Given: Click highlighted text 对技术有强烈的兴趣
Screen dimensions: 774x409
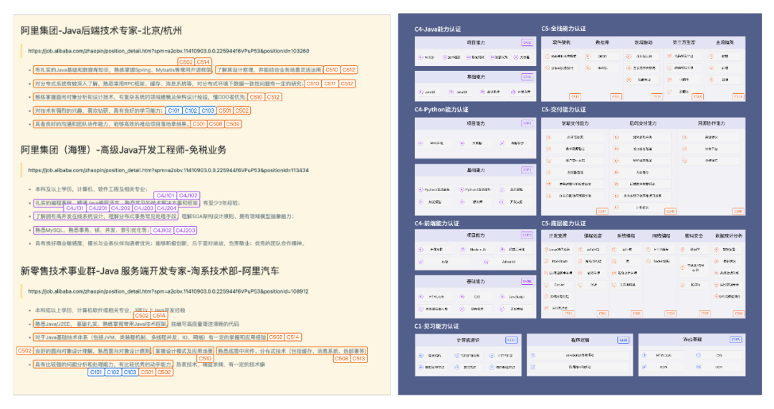Looking at the screenshot, I should pos(98,111).
